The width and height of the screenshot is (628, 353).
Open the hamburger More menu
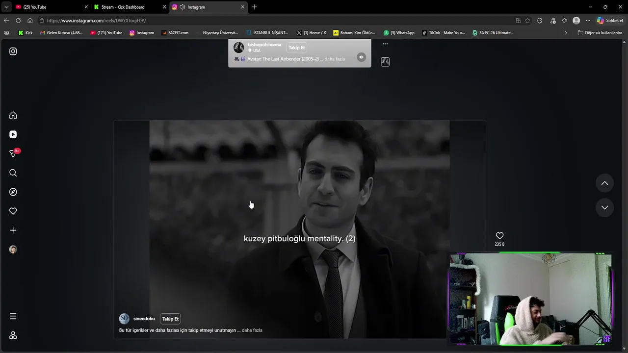click(x=13, y=316)
